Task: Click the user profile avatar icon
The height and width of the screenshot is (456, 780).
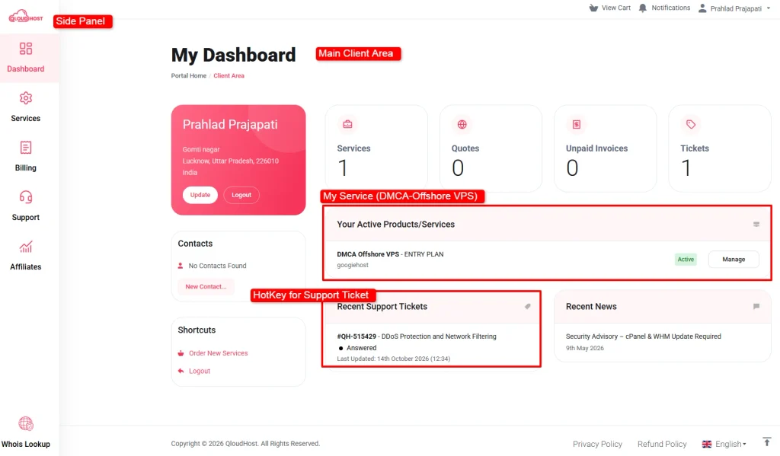Action: (702, 8)
